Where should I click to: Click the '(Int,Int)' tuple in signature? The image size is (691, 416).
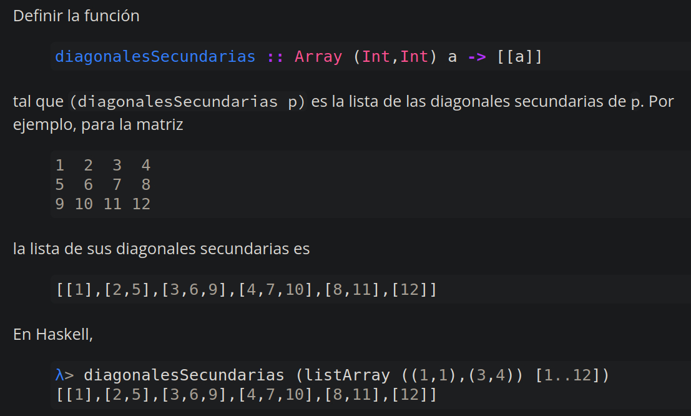pos(391,57)
